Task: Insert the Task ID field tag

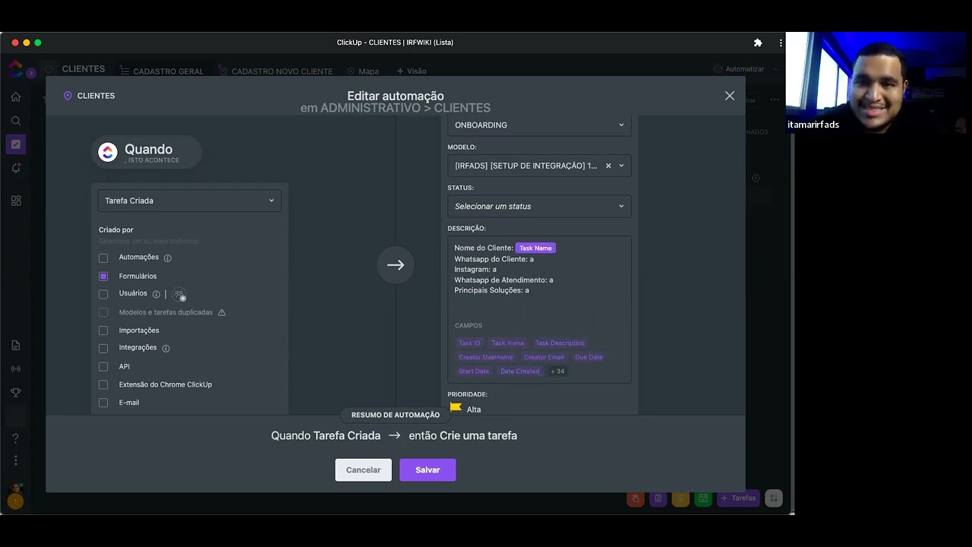Action: (469, 343)
